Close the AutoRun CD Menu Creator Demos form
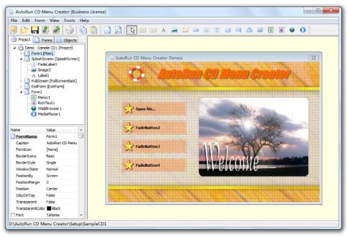The height and width of the screenshot is (237, 348). point(314,58)
